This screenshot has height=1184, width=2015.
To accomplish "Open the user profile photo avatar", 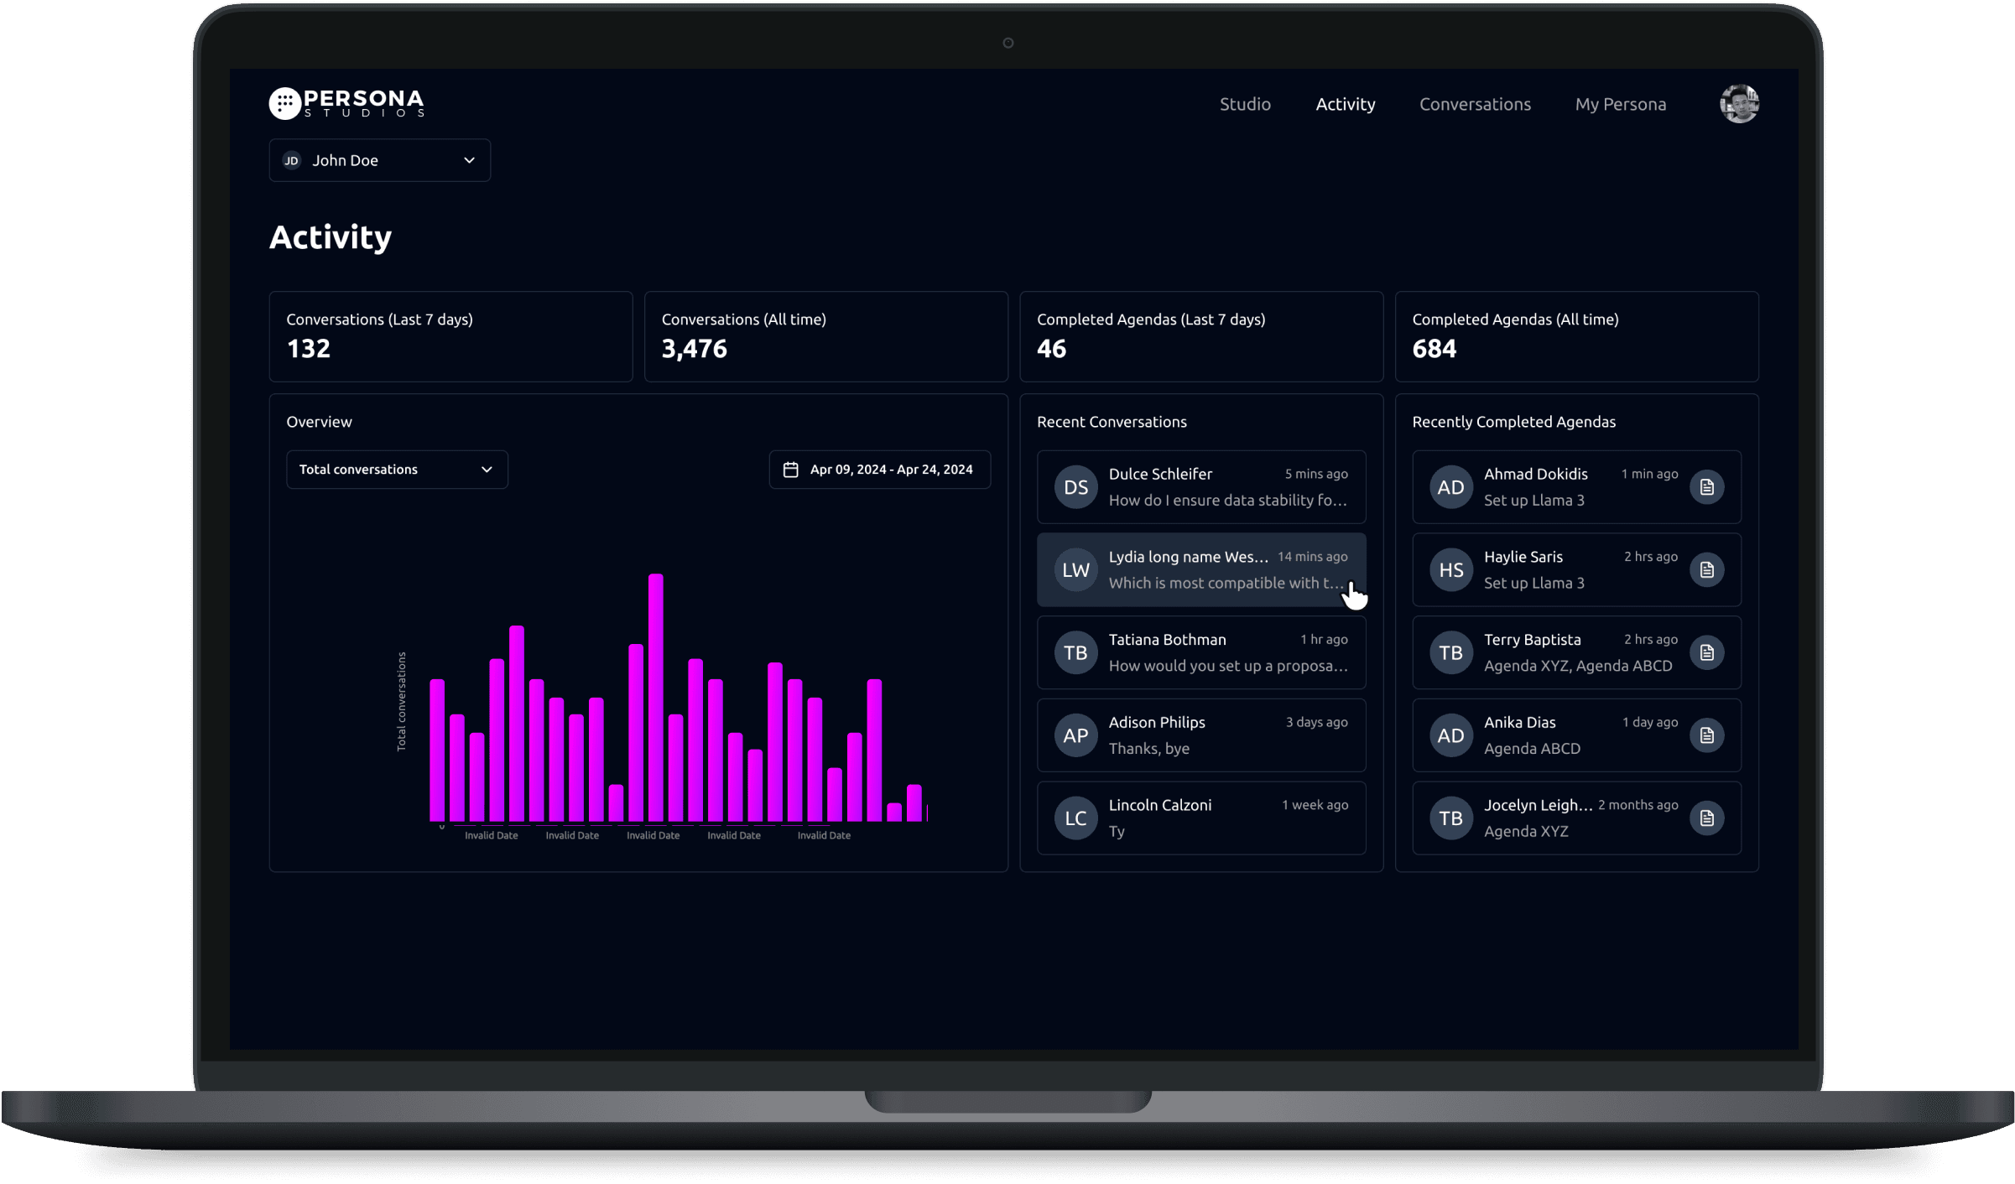I will (1739, 104).
